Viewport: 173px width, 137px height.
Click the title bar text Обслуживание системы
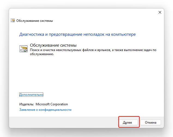coord(35,21)
